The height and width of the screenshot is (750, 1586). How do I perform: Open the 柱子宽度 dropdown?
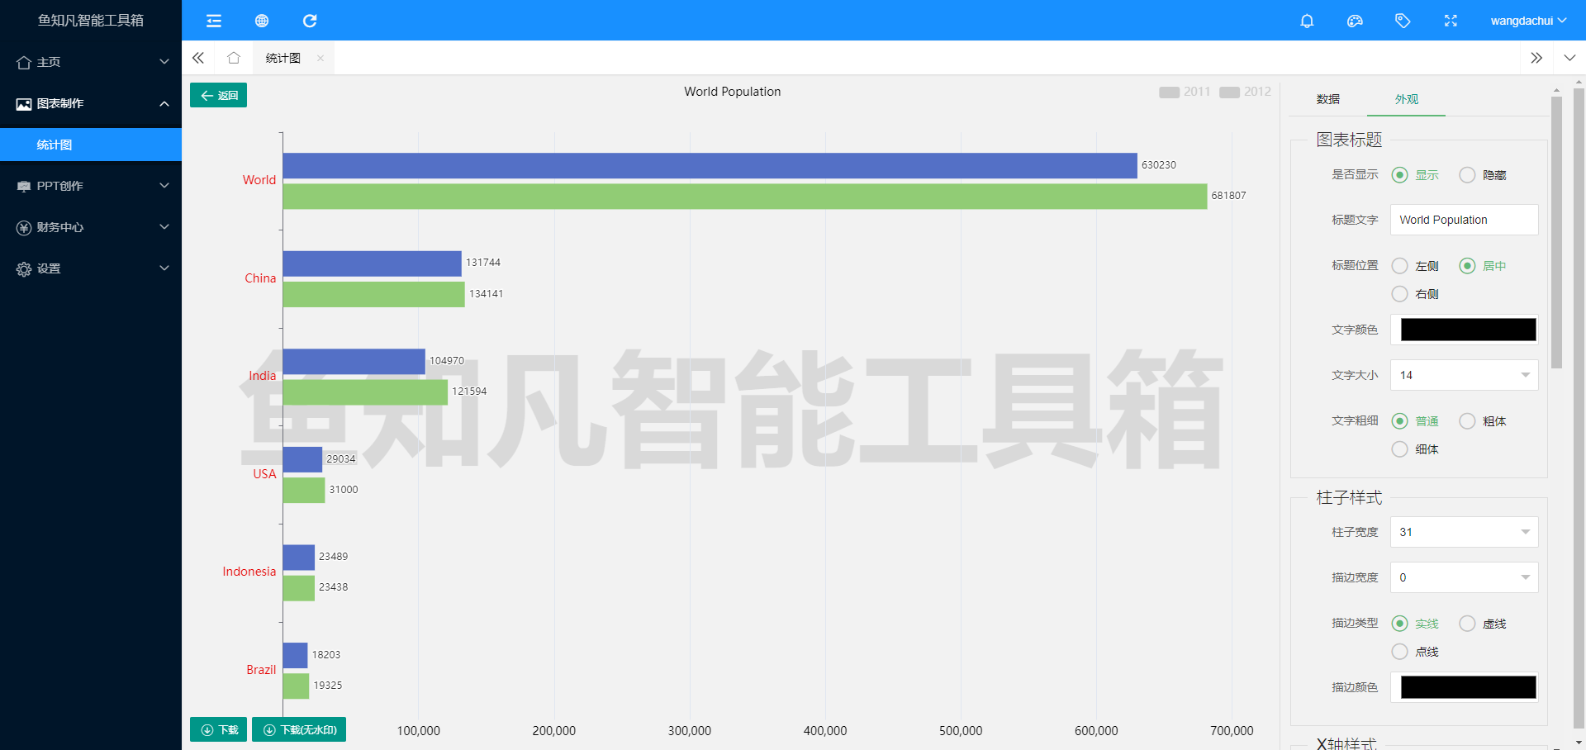1464,532
